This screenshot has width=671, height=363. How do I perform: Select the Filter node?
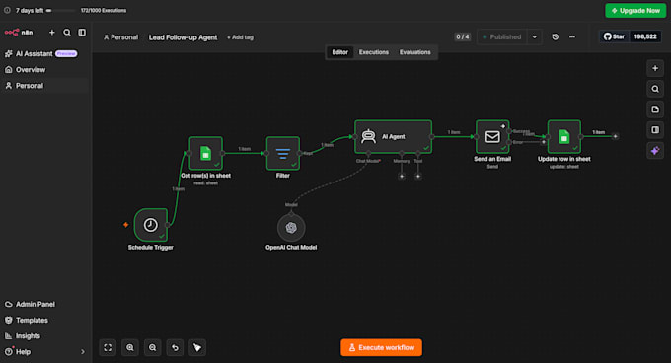pos(283,153)
